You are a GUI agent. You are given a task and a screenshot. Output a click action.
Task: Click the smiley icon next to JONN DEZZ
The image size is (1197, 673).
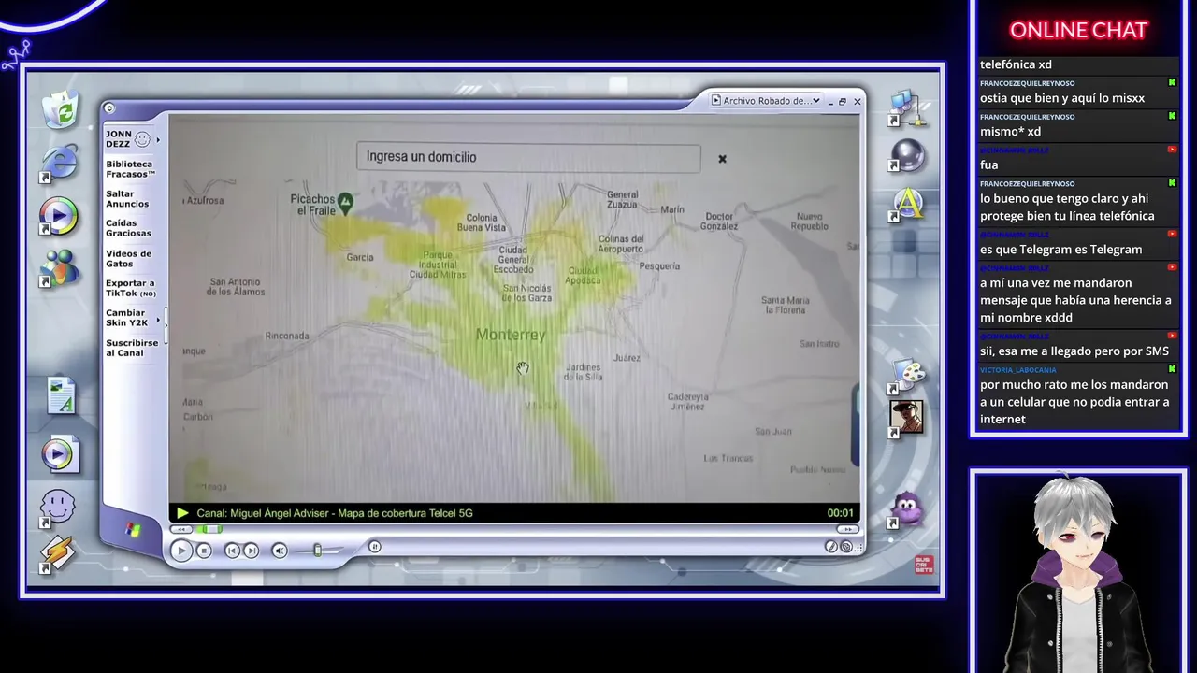coord(142,139)
